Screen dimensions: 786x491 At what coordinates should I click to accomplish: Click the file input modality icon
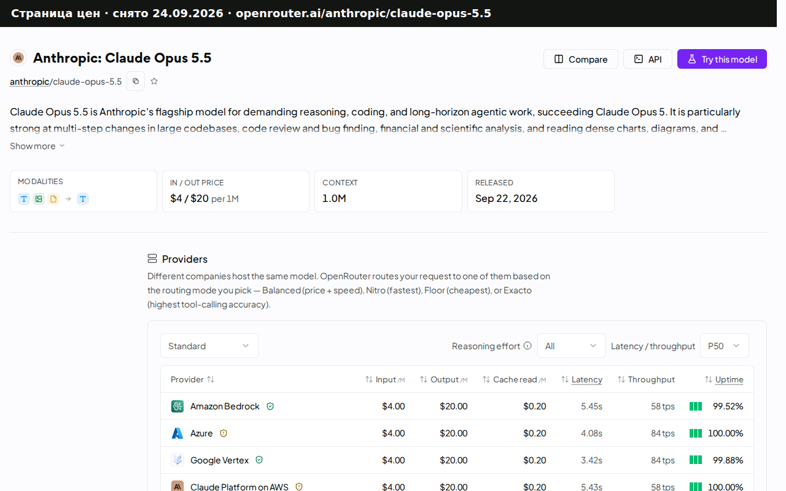[x=53, y=199]
